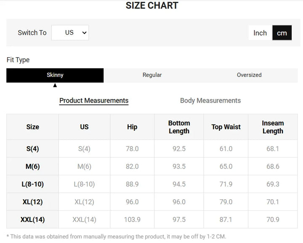Show the Body Measurements tab
The width and height of the screenshot is (303, 243).
210,100
